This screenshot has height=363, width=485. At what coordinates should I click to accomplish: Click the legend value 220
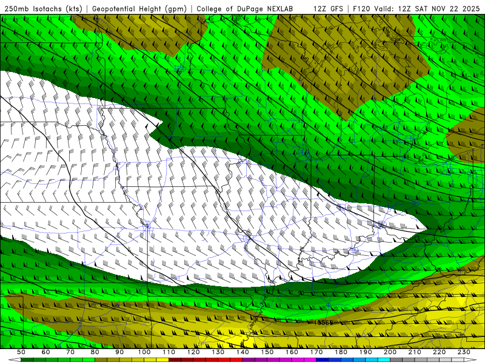(x=439, y=352)
